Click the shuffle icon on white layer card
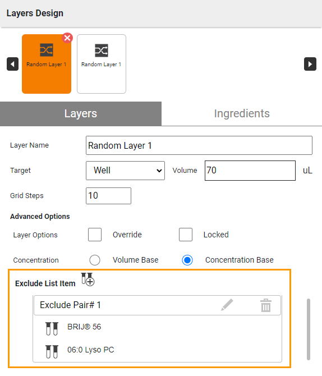The height and width of the screenshot is (376, 322). tap(102, 51)
